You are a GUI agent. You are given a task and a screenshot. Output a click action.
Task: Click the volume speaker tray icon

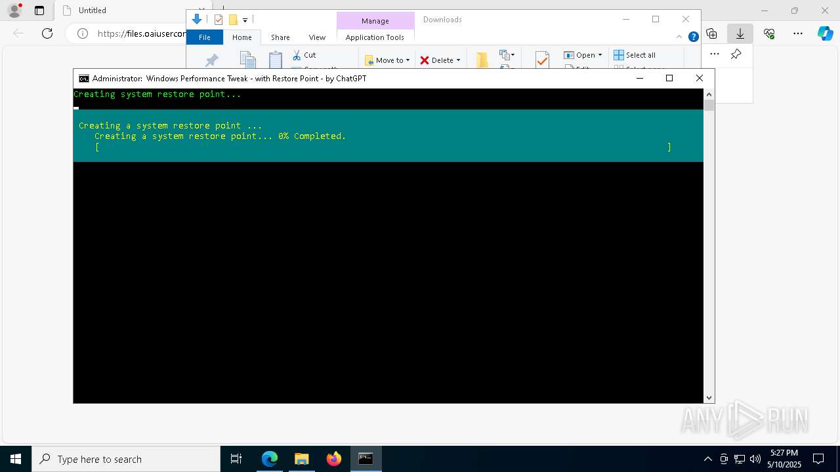coord(755,459)
